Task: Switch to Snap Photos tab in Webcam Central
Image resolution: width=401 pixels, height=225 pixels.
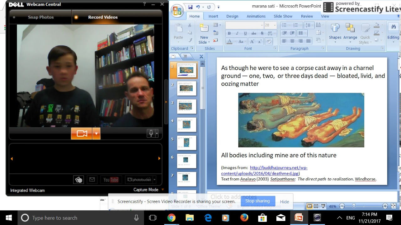Action: (41, 17)
